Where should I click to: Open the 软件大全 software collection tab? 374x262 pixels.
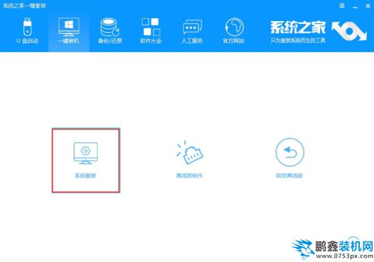tap(151, 31)
